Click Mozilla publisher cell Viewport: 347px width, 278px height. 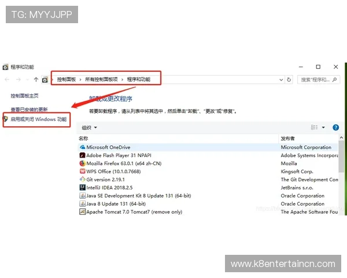pyautogui.click(x=289, y=163)
